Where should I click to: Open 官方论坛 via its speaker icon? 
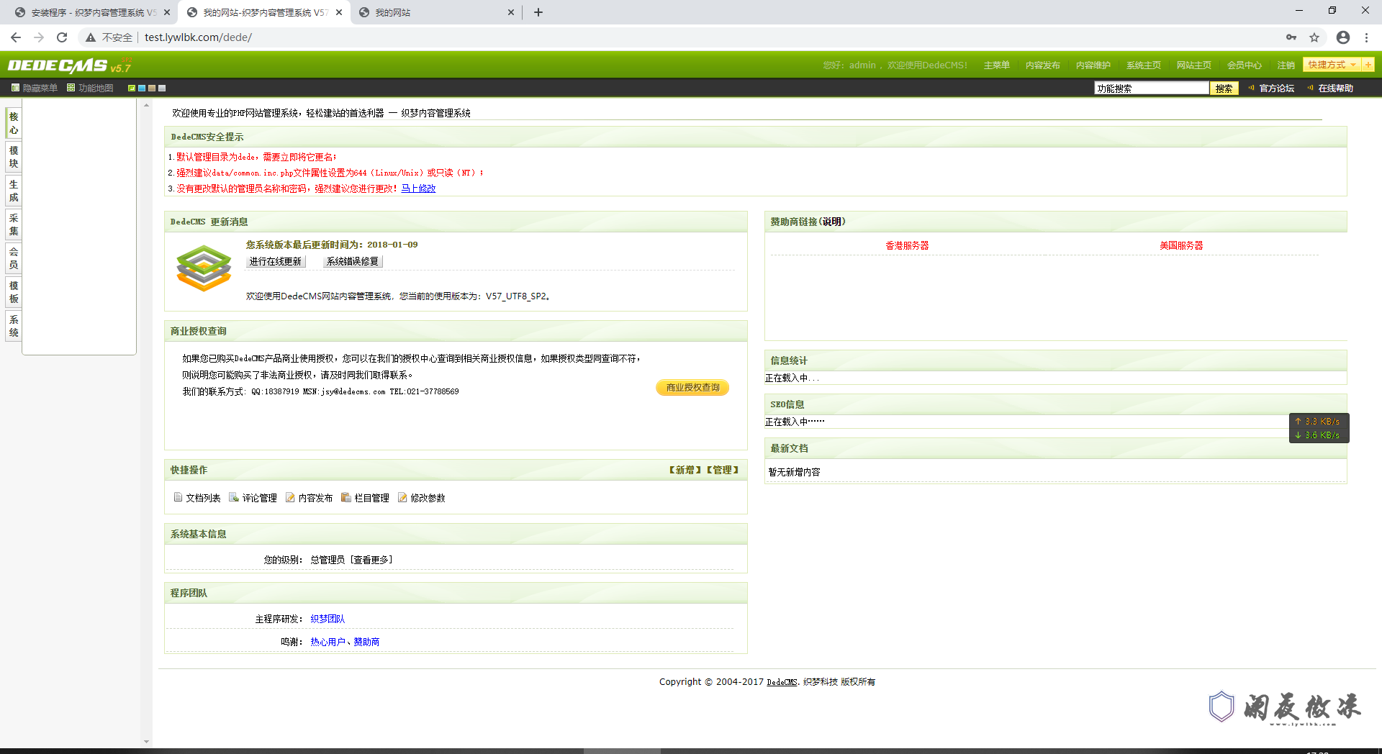1250,88
